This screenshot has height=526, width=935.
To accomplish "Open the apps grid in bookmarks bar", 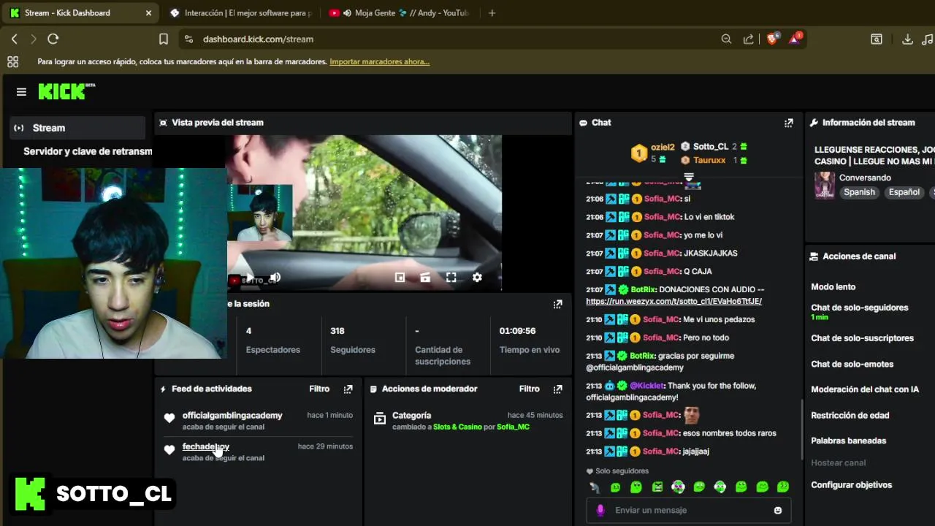I will tap(12, 62).
